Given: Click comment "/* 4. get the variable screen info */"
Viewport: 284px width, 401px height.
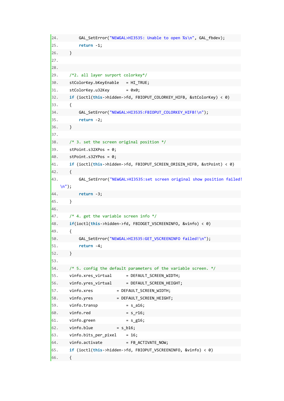Looking at the screenshot, I should (x=113, y=216).
